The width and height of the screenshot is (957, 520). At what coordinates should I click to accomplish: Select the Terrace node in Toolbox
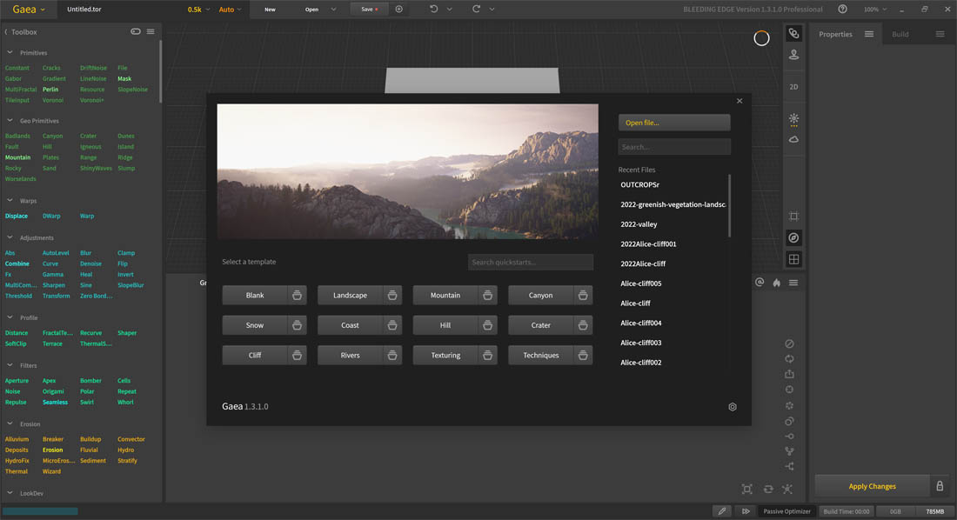pos(52,343)
